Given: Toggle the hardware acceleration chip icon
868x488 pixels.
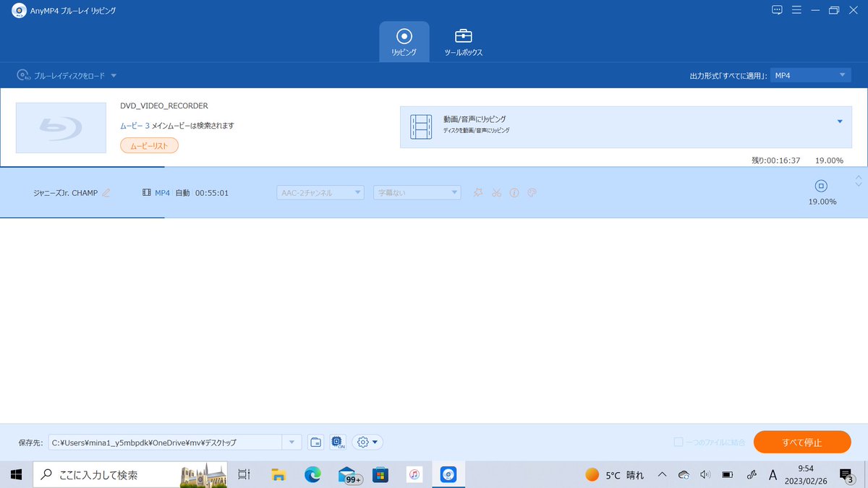Looking at the screenshot, I should tap(337, 442).
